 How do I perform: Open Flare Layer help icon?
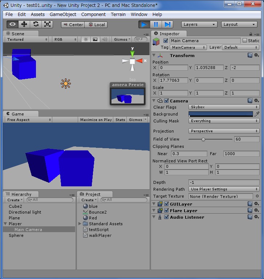click(250, 210)
